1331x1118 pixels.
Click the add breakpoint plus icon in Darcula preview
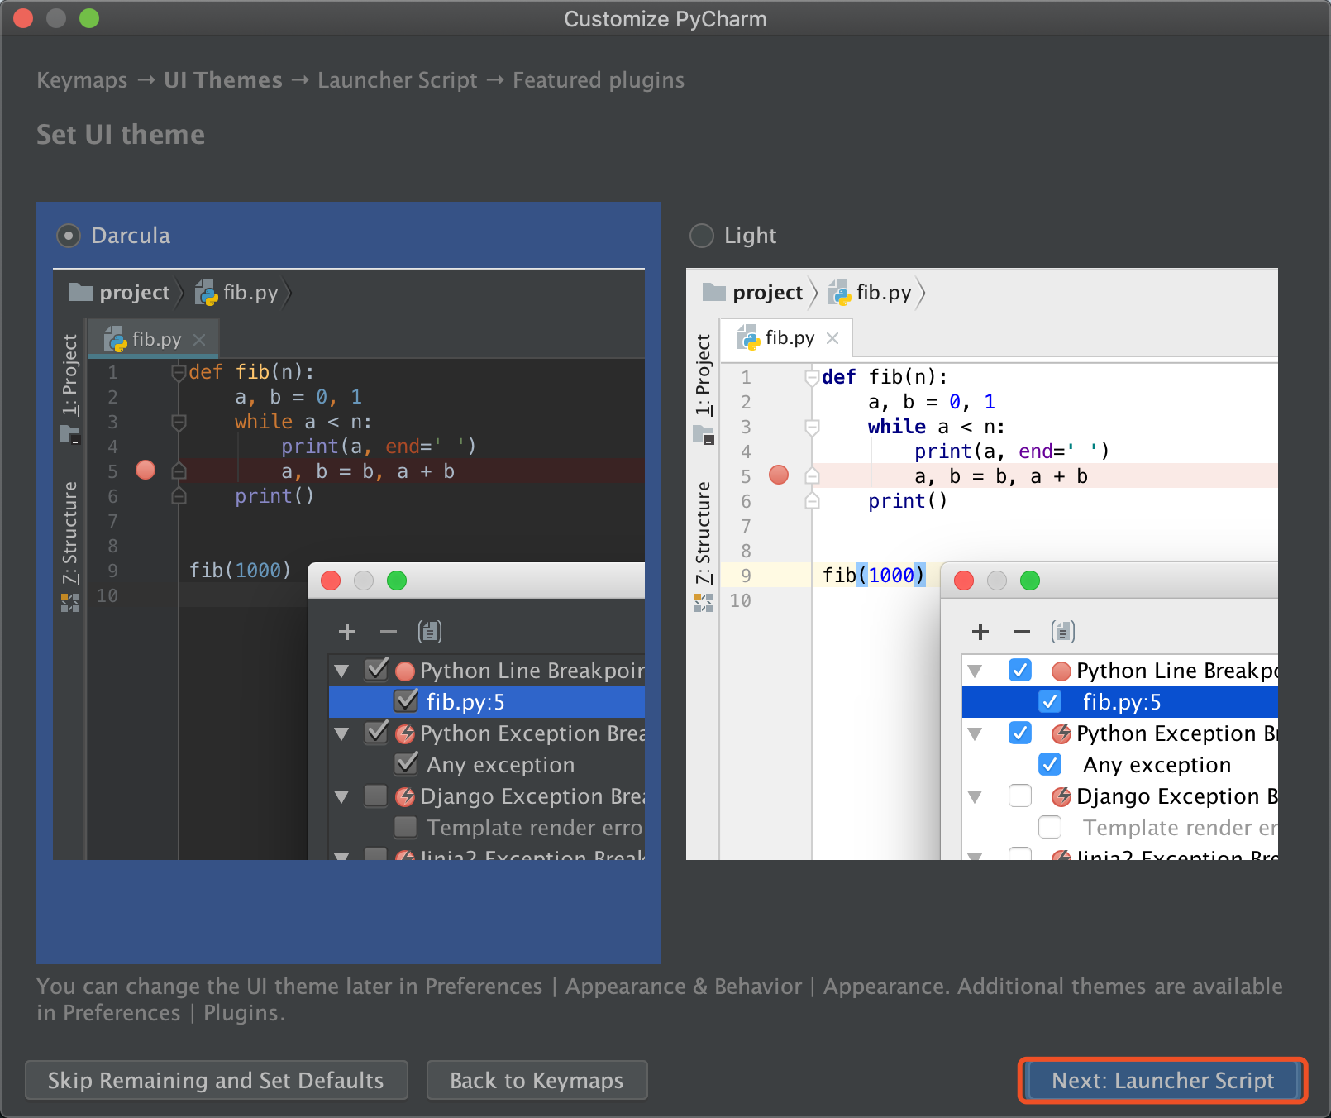[x=347, y=632]
